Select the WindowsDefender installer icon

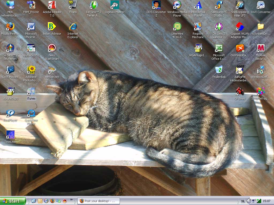click(261, 72)
